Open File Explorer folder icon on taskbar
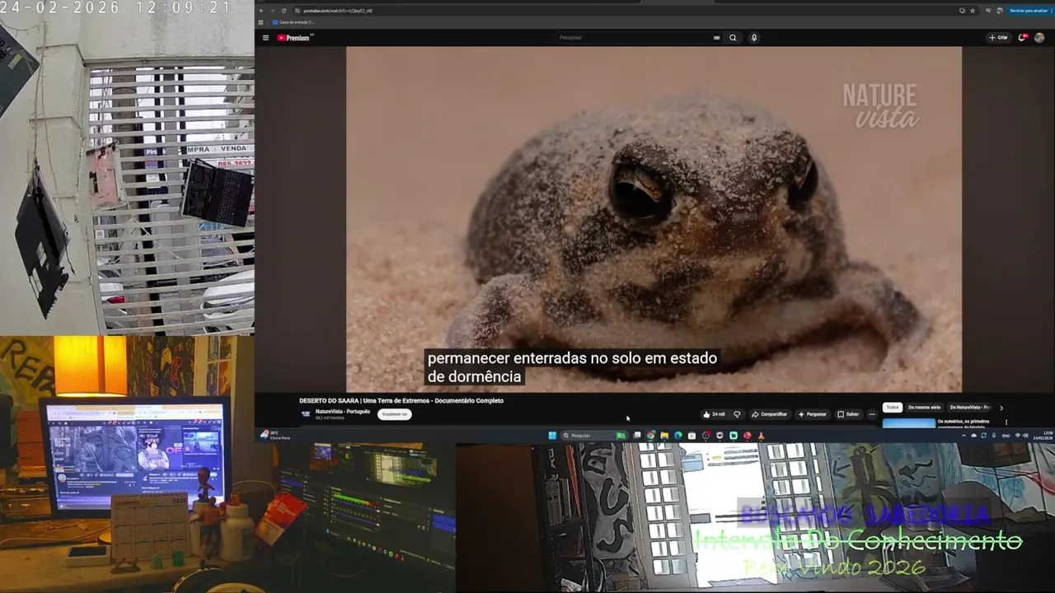 664,436
